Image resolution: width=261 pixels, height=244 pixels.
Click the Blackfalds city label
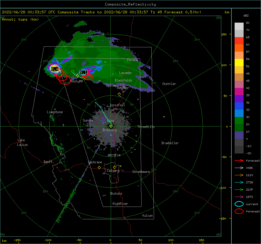pyautogui.click(x=123, y=80)
